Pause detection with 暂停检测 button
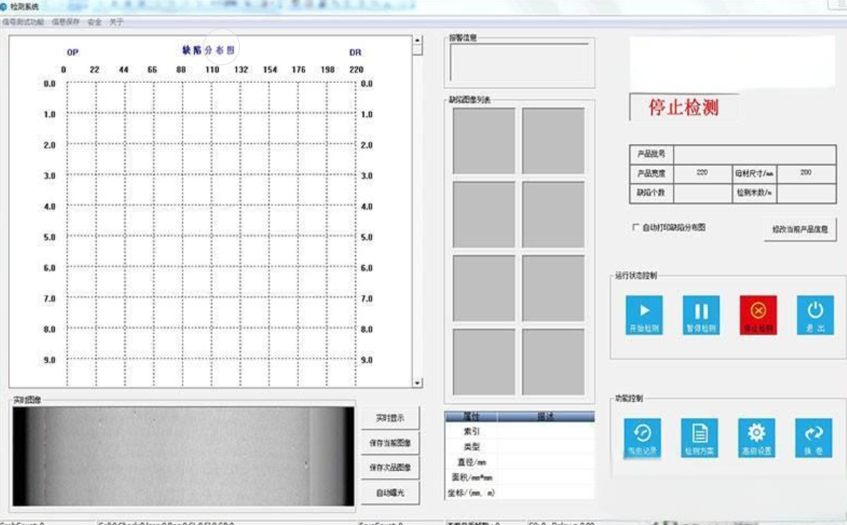The height and width of the screenshot is (525, 847). 701,315
